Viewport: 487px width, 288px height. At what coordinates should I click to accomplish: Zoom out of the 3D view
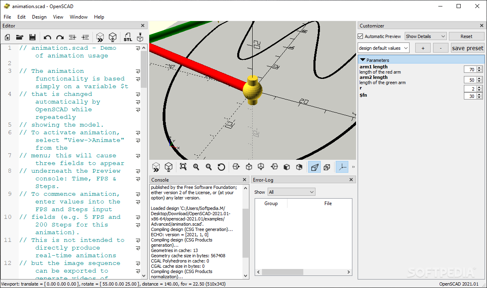[x=208, y=167]
